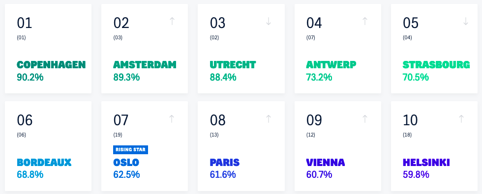
Task: Open the Utrecht city name
Action: point(233,65)
